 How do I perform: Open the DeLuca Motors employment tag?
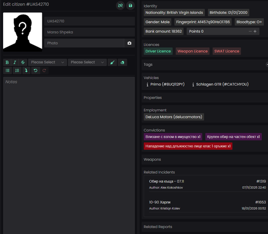click(174, 117)
